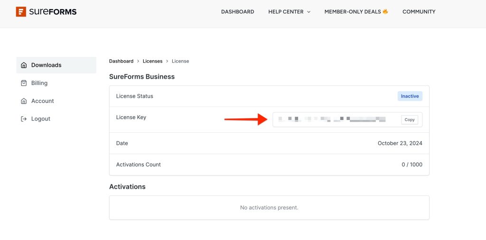Click the Logout arrow icon in sidebar

click(x=24, y=119)
